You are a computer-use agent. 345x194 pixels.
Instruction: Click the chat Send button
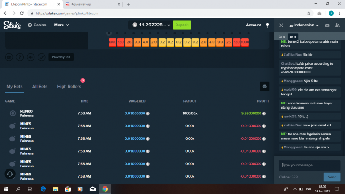[x=332, y=177]
